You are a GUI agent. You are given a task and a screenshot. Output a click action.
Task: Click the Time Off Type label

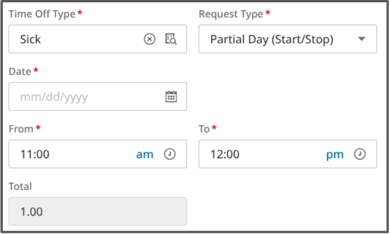(42, 14)
